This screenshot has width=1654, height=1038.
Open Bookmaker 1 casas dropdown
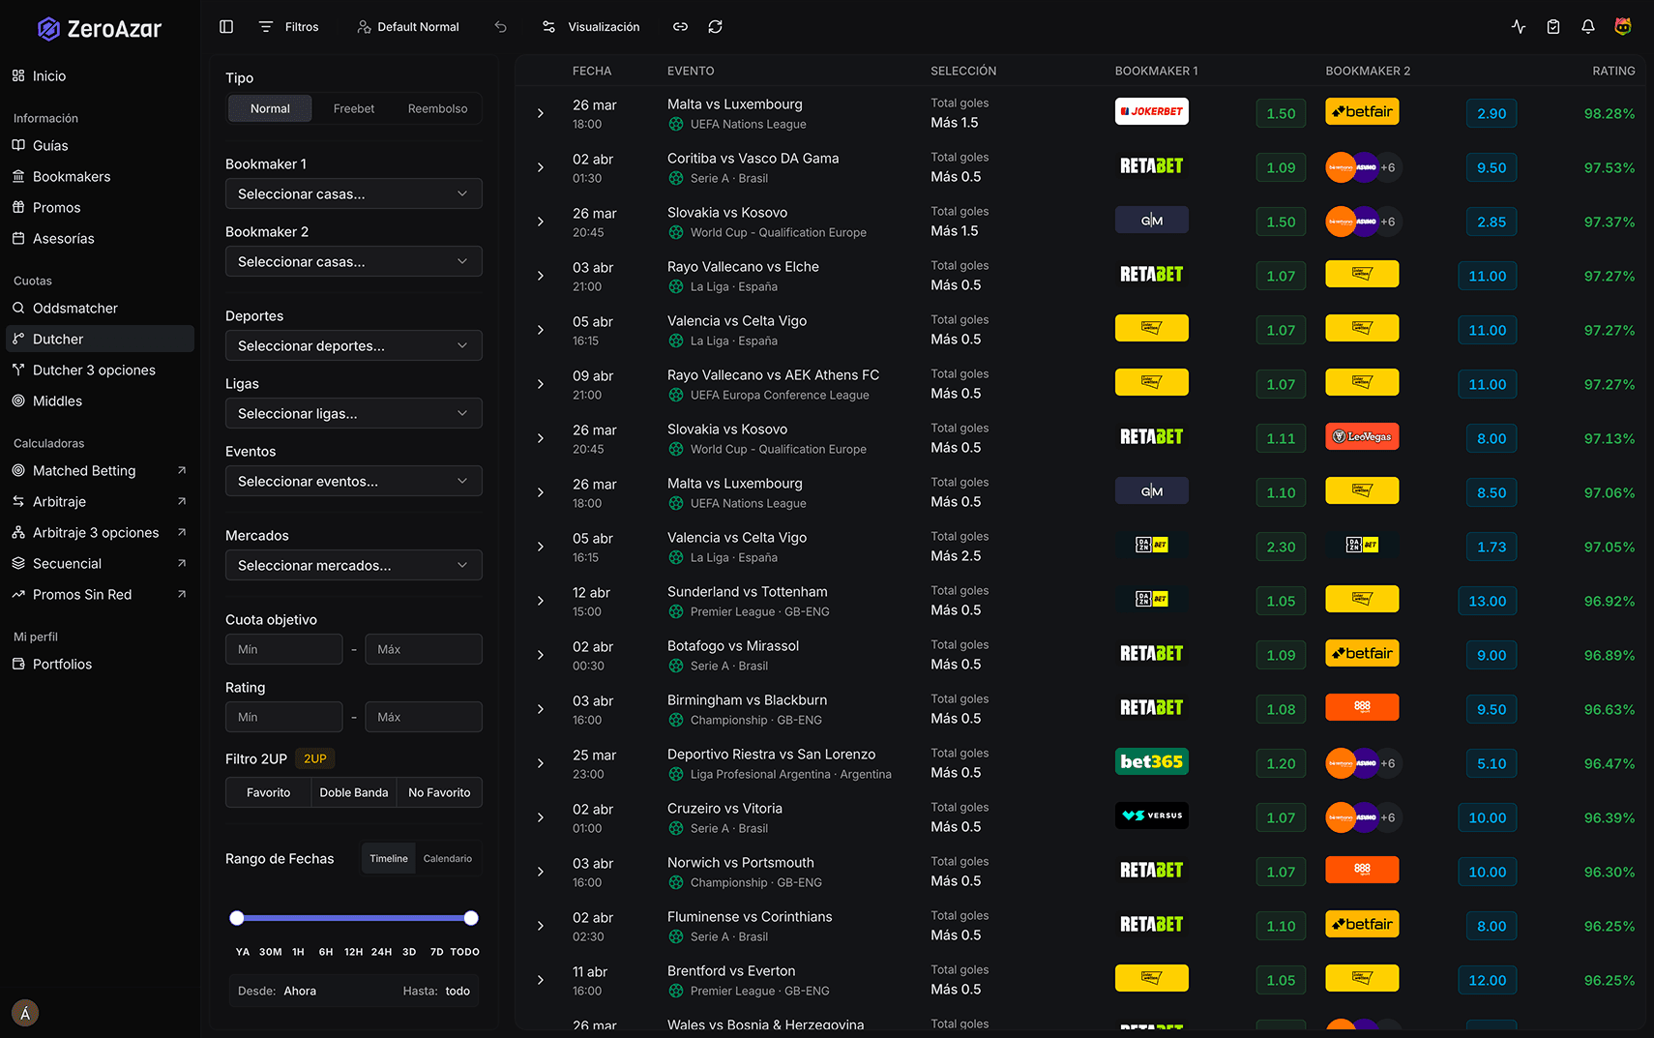[354, 193]
